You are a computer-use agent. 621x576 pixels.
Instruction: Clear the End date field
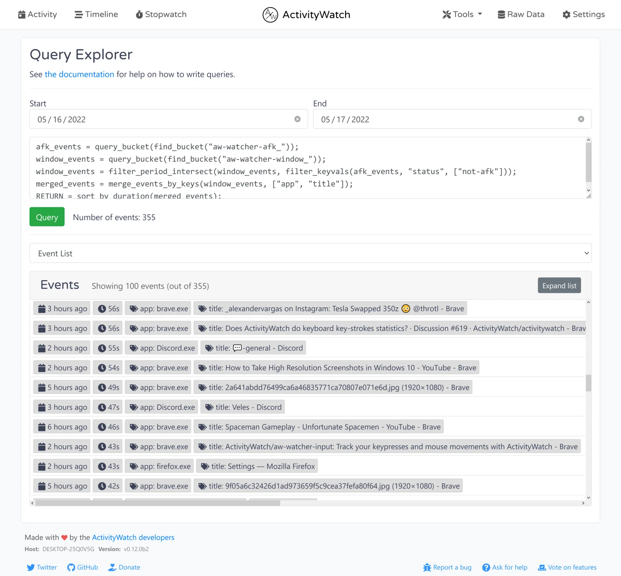[x=581, y=119]
